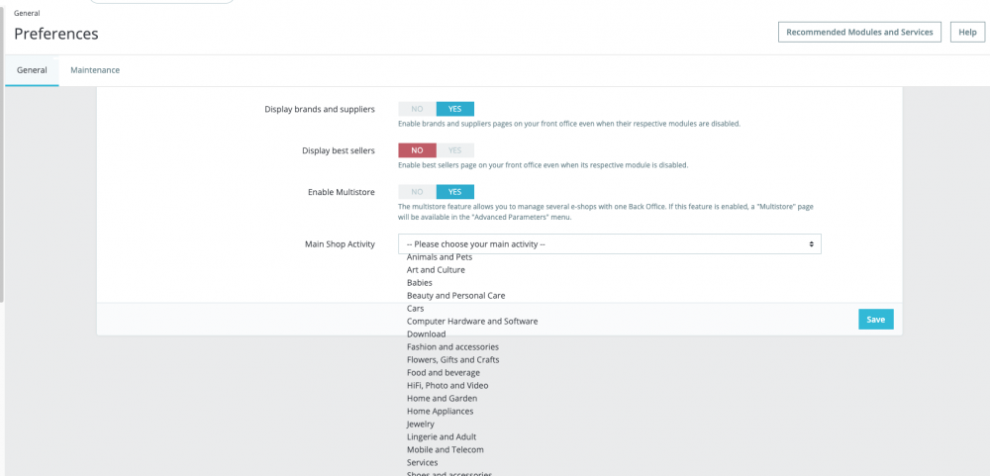
Task: Choose Art and Culture option
Action: pos(436,269)
